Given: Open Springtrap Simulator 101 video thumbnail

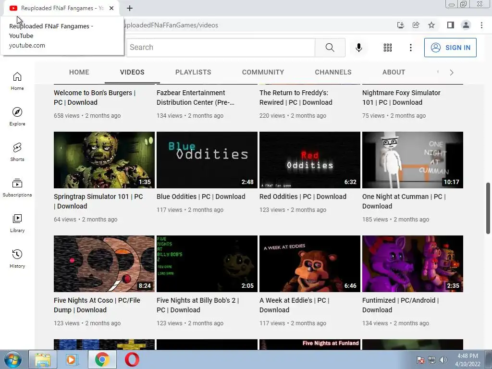Looking at the screenshot, I should click(x=104, y=160).
